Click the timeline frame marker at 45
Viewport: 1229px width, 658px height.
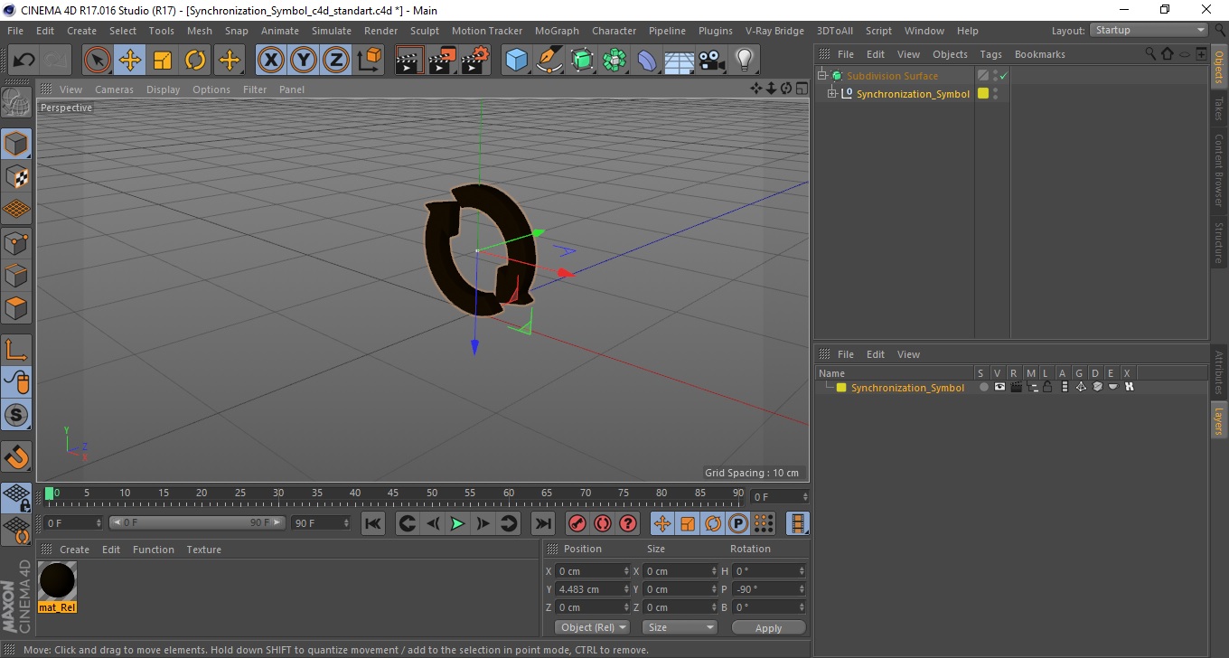tap(393, 493)
